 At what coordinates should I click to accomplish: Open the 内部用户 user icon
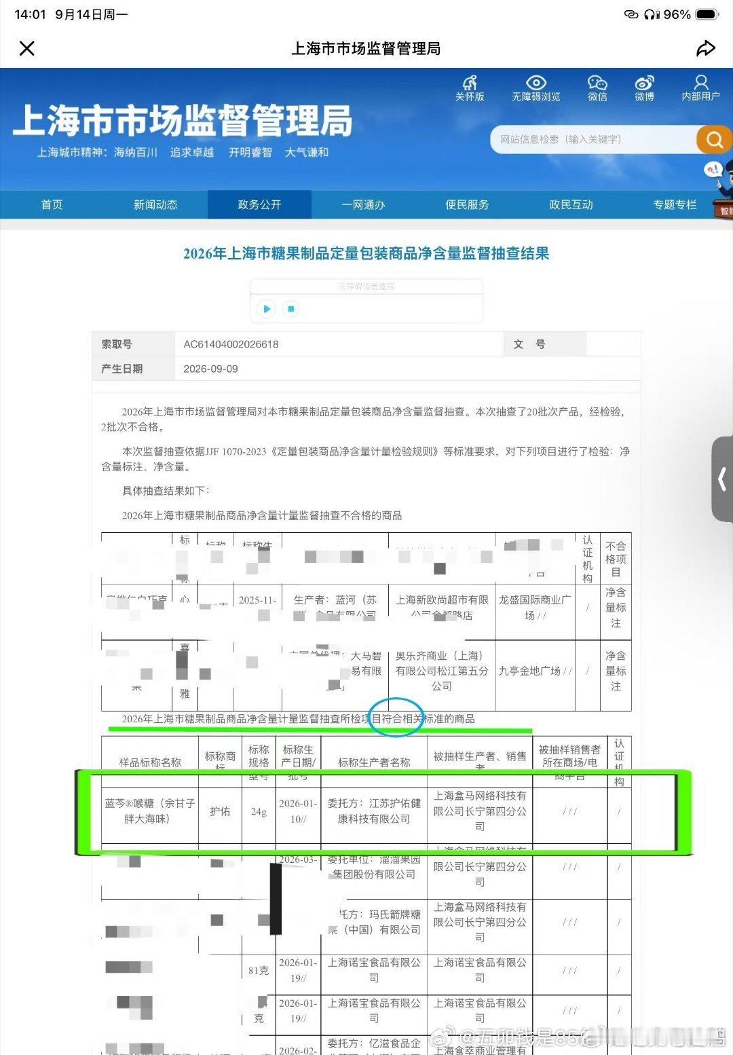(700, 88)
